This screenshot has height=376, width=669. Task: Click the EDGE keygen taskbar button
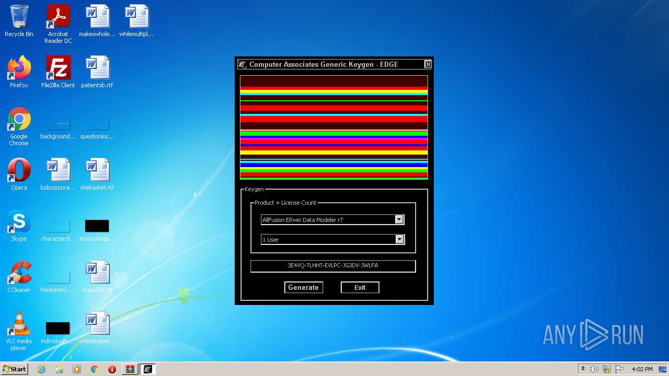[x=147, y=369]
